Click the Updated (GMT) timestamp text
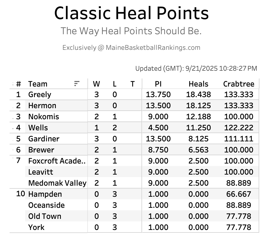The image size is (272, 241). coord(196,68)
